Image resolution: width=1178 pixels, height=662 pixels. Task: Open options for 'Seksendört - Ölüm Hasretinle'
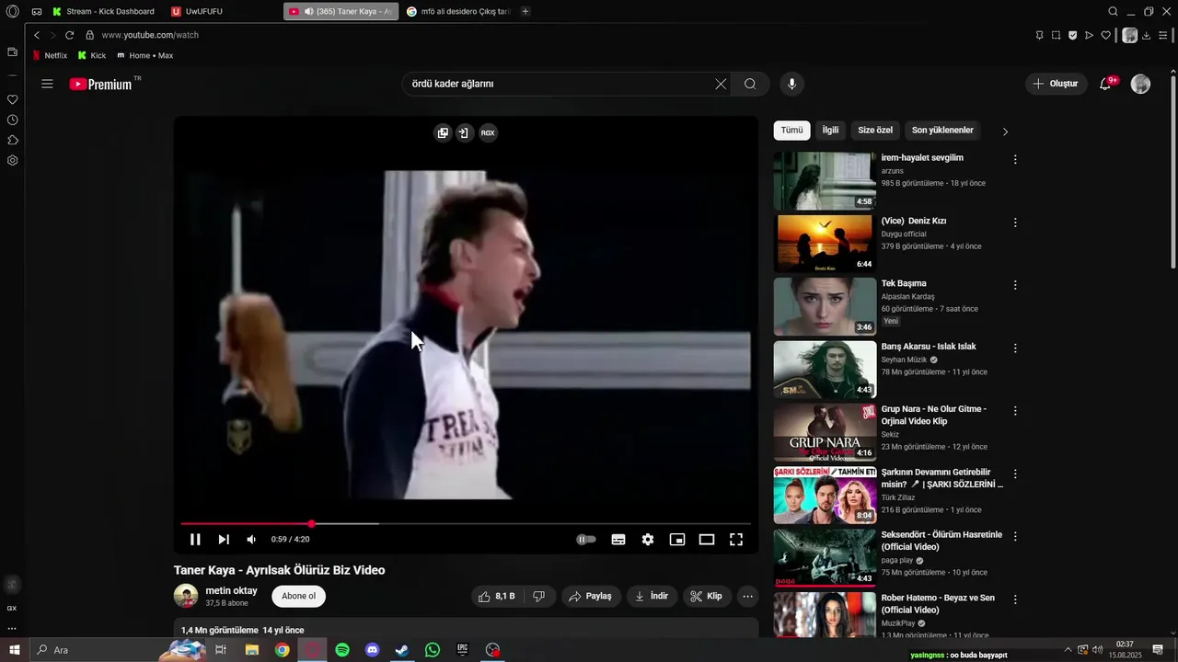point(1015,537)
